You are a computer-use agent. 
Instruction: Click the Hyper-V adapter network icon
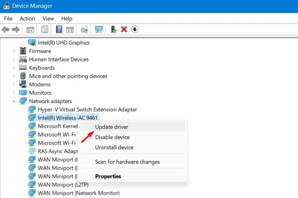click(32, 109)
